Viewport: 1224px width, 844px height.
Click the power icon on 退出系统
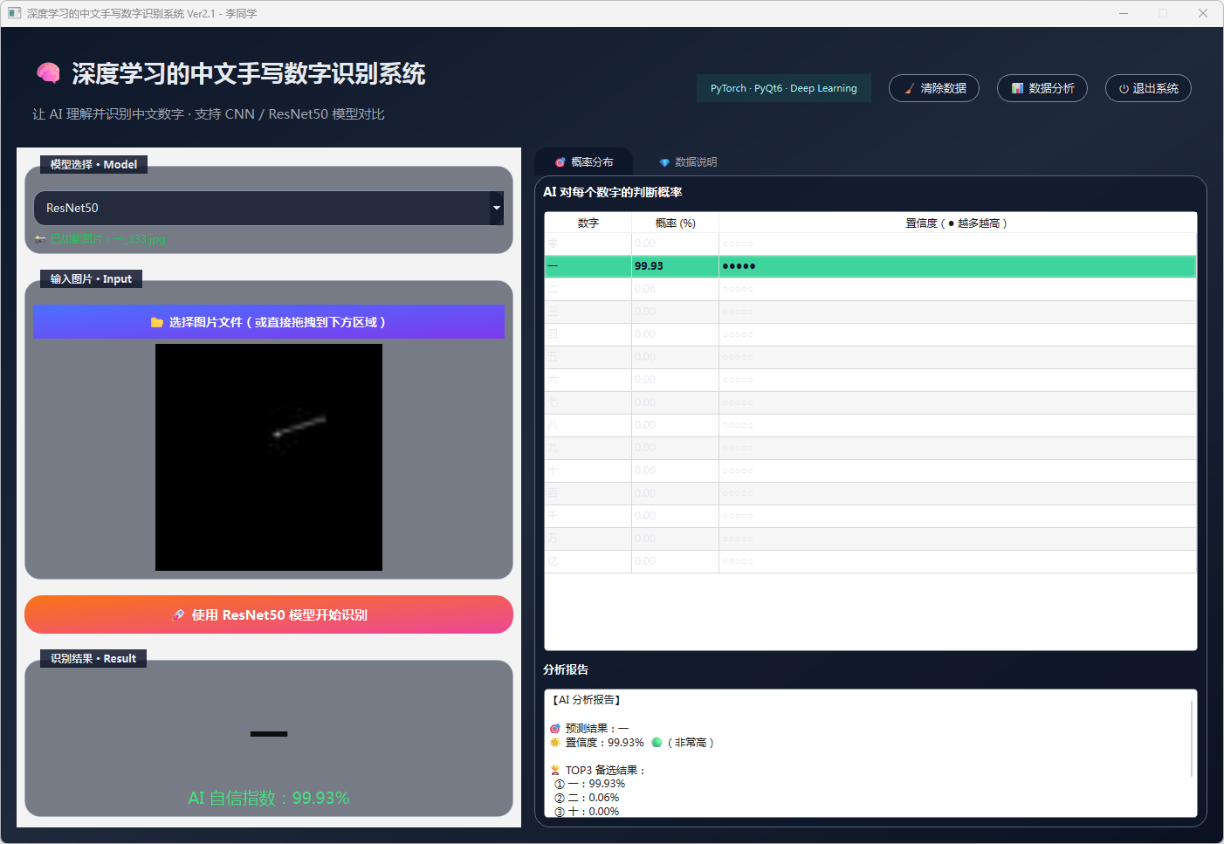pyautogui.click(x=1124, y=89)
